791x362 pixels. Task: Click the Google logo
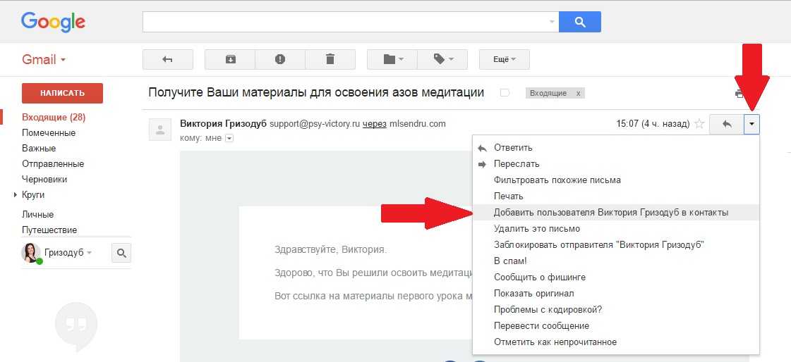tap(53, 22)
